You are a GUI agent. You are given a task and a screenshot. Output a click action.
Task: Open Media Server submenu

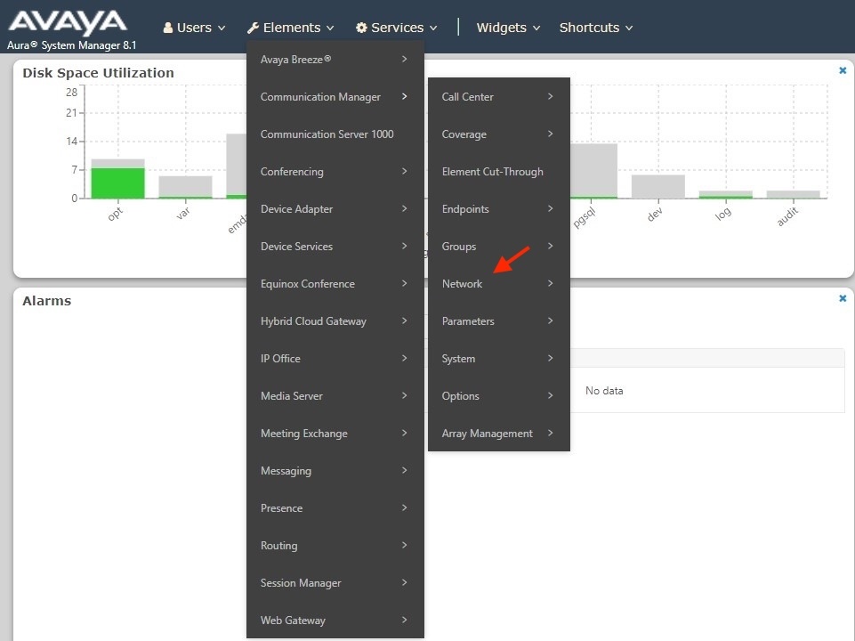click(335, 396)
